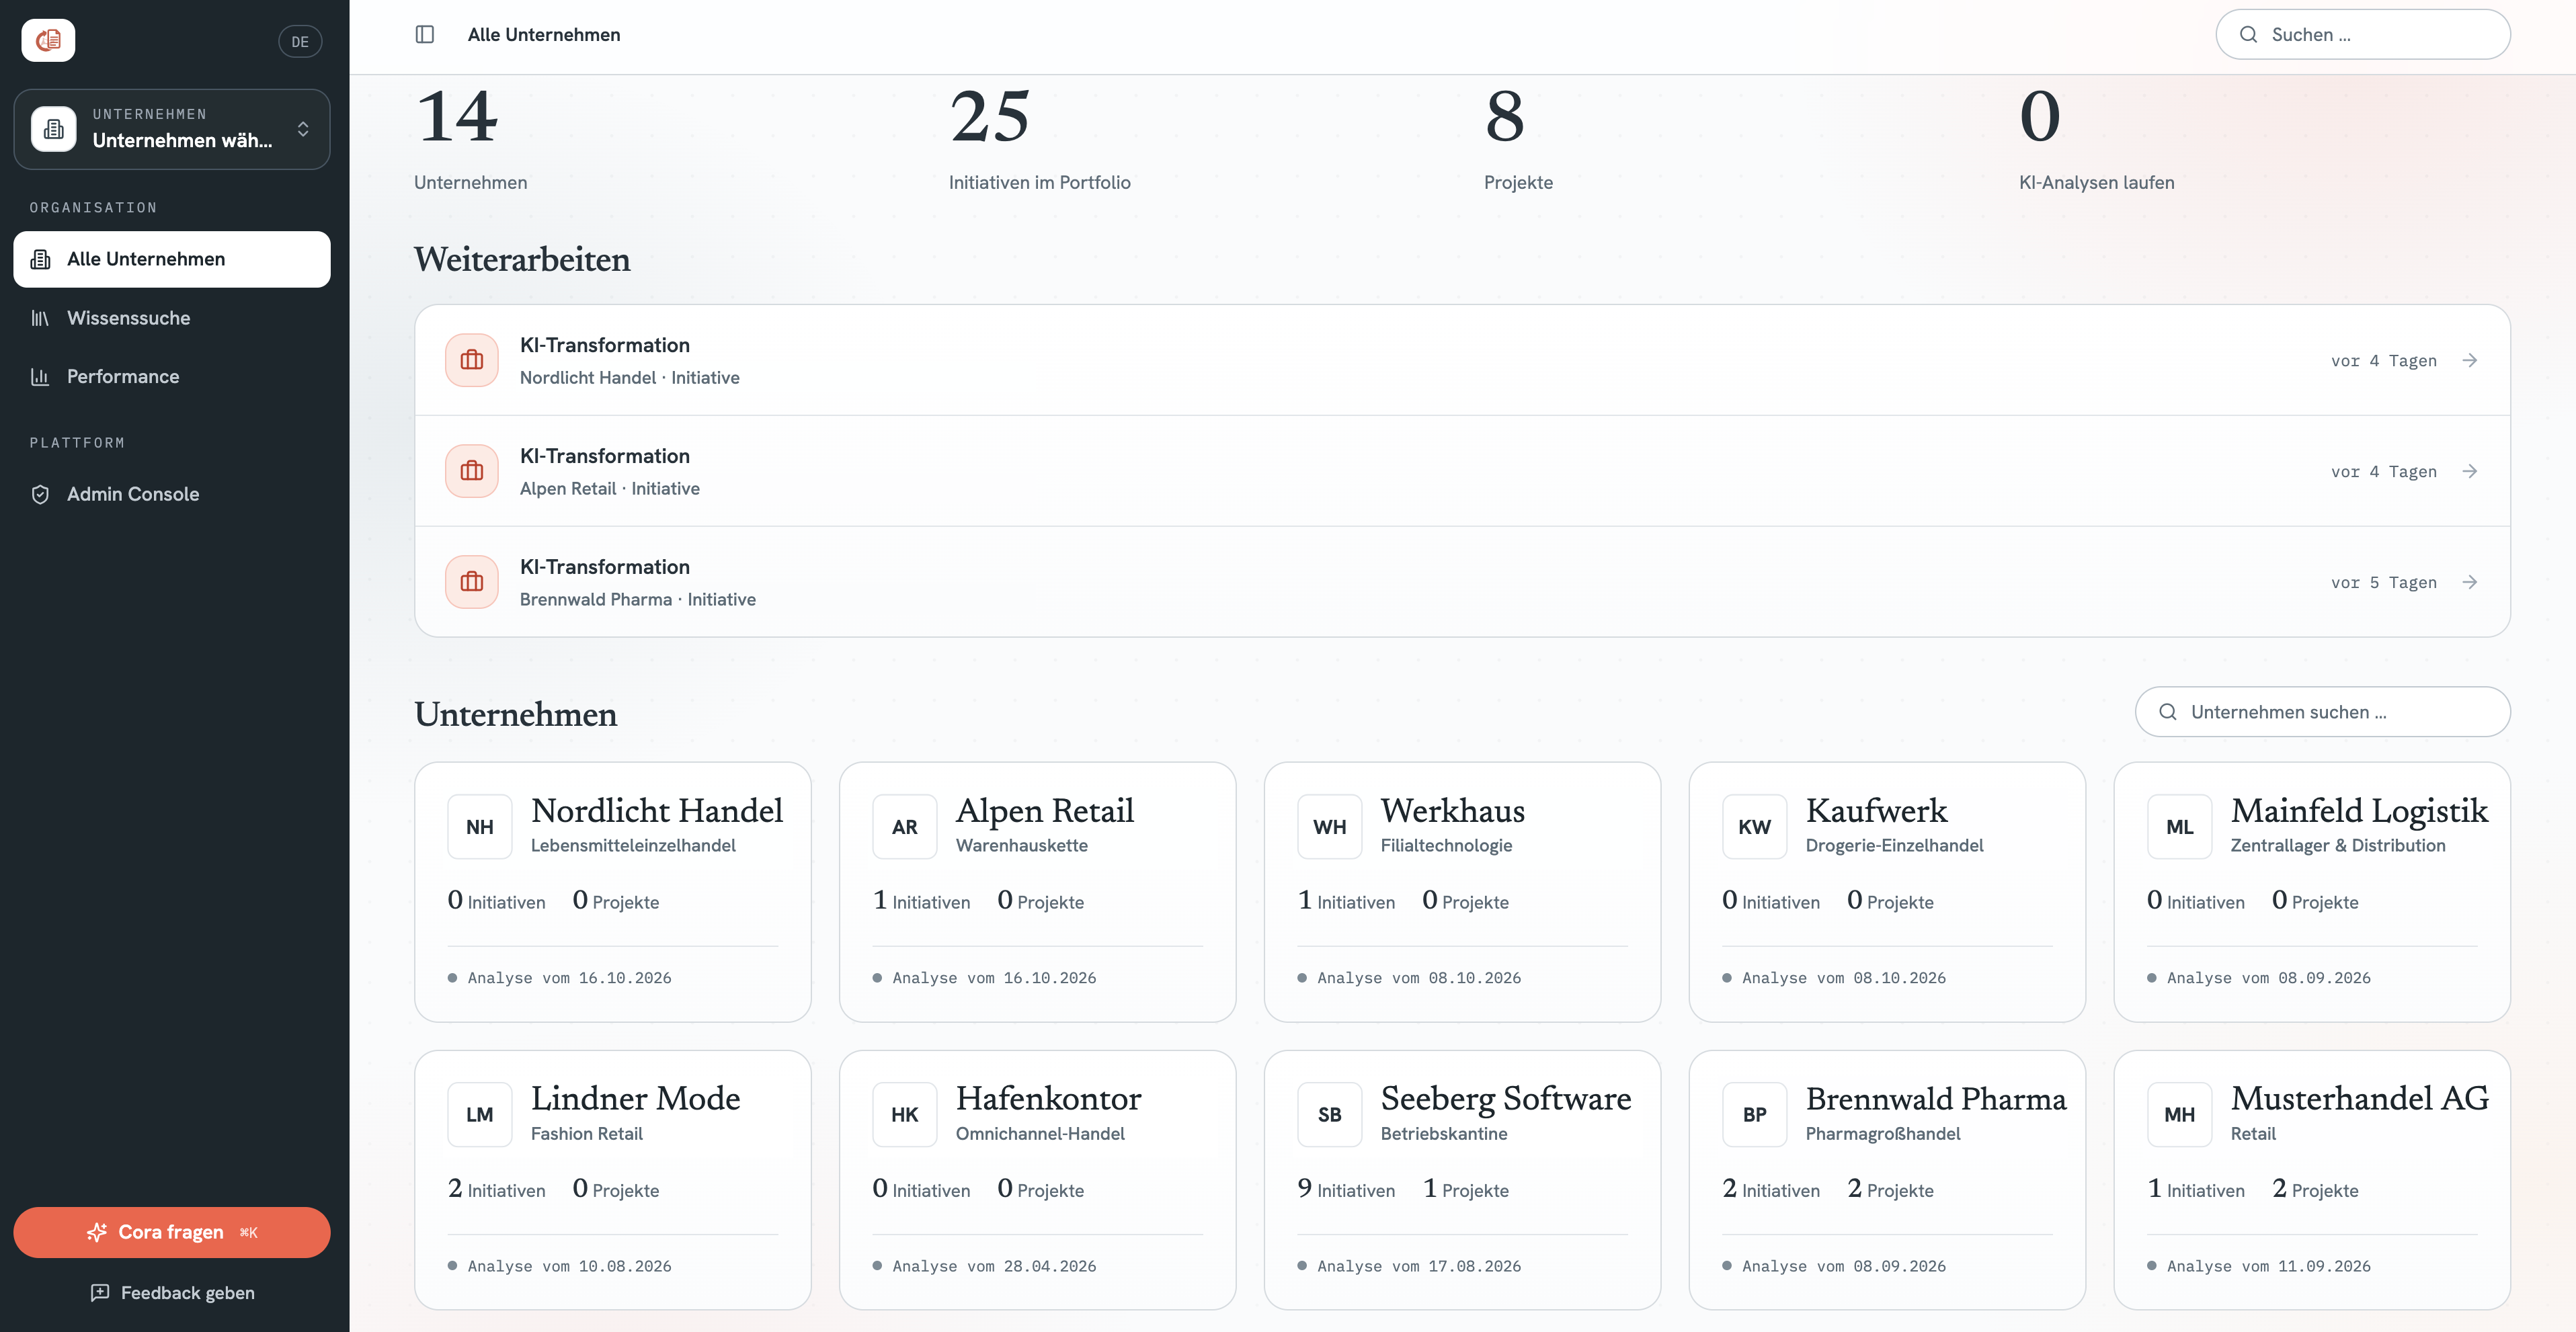Open the Hafenkontor company card title
Image resolution: width=2576 pixels, height=1332 pixels.
(x=1048, y=1098)
